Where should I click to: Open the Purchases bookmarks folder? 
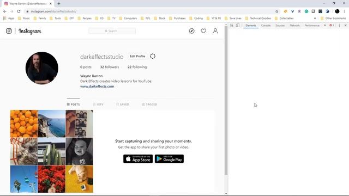tap(177, 18)
